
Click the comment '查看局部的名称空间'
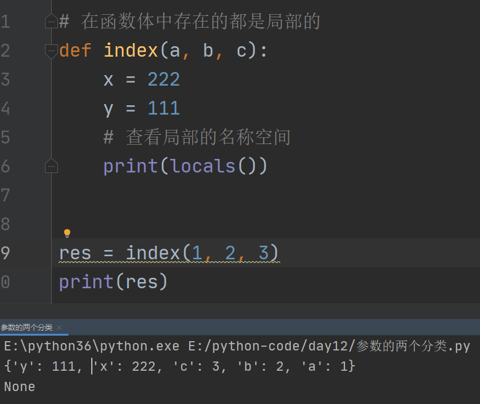pyautogui.click(x=208, y=137)
